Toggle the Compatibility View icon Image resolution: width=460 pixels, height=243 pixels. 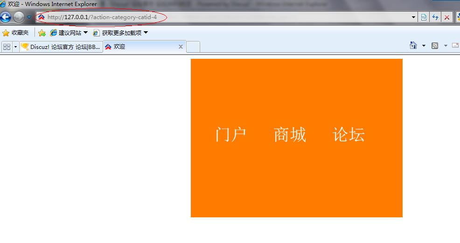point(424,17)
